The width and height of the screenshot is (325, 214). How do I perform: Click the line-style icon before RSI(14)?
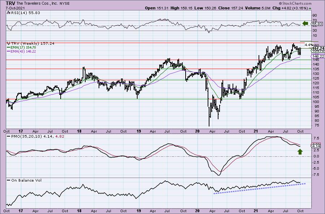(x=8, y=13)
